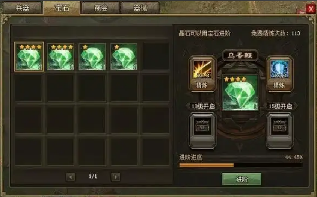Select the first one-star green gem
Screen dimensions: 317x197
coord(92,57)
